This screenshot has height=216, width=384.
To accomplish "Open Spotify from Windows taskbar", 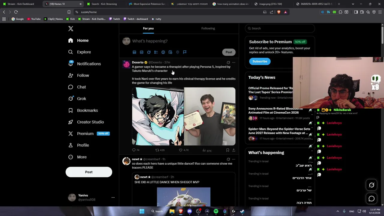I will click(216, 211).
